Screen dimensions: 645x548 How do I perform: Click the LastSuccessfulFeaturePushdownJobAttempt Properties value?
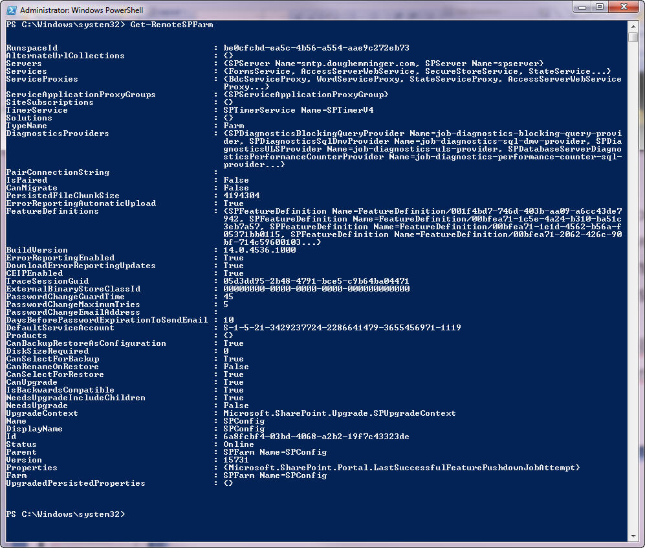[402, 468]
